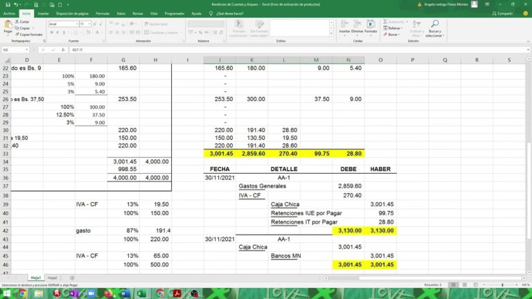The height and width of the screenshot is (299, 532).
Task: Toggle bold formatting
Action: coord(51,33)
